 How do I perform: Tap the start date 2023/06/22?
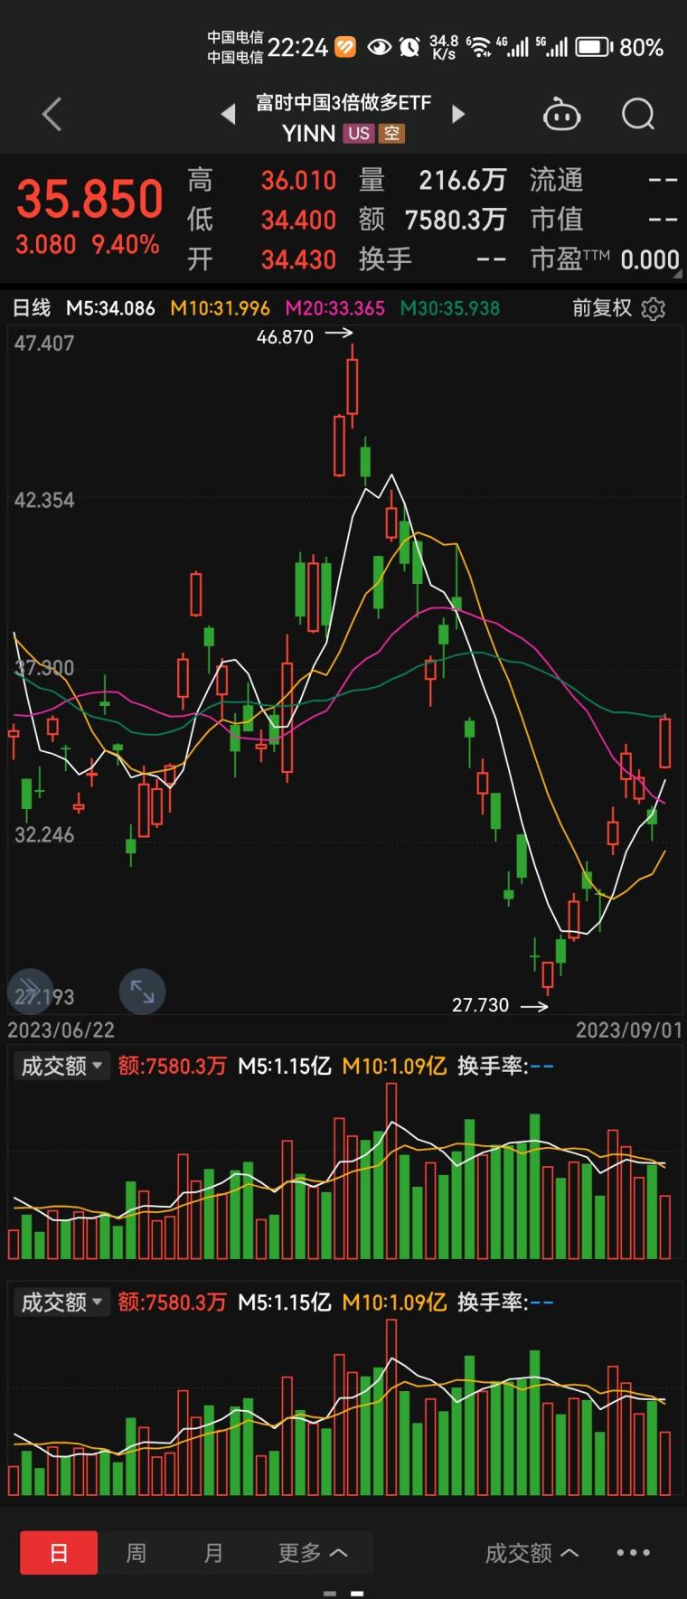[61, 1030]
